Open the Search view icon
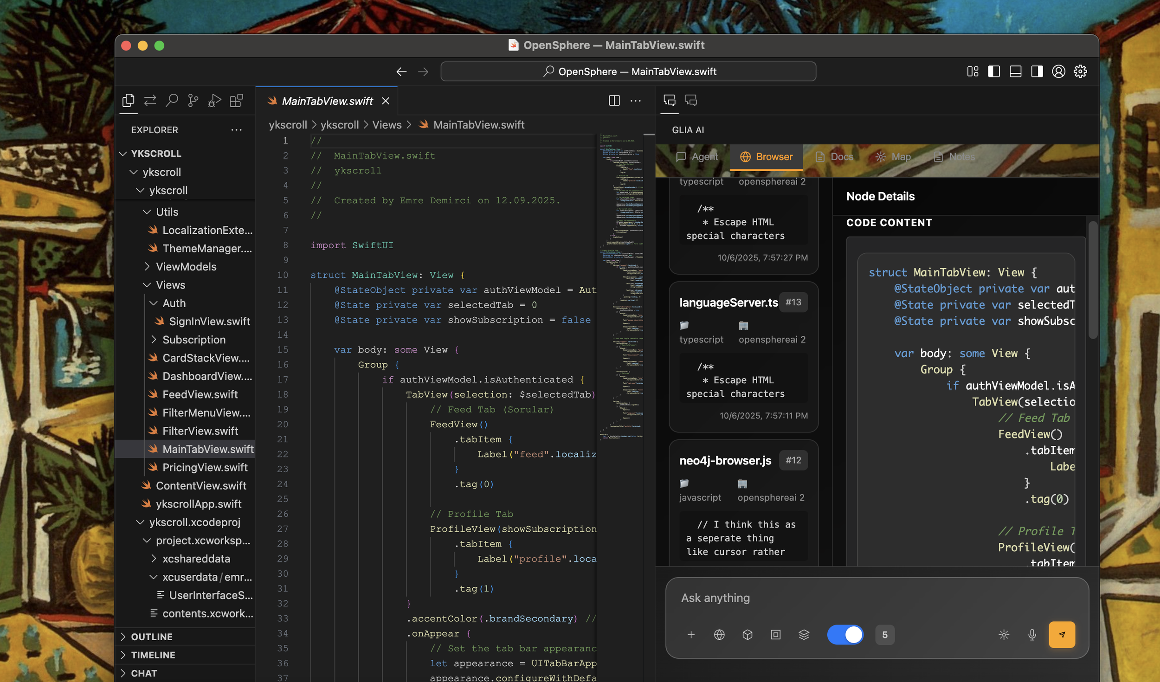 click(x=172, y=100)
